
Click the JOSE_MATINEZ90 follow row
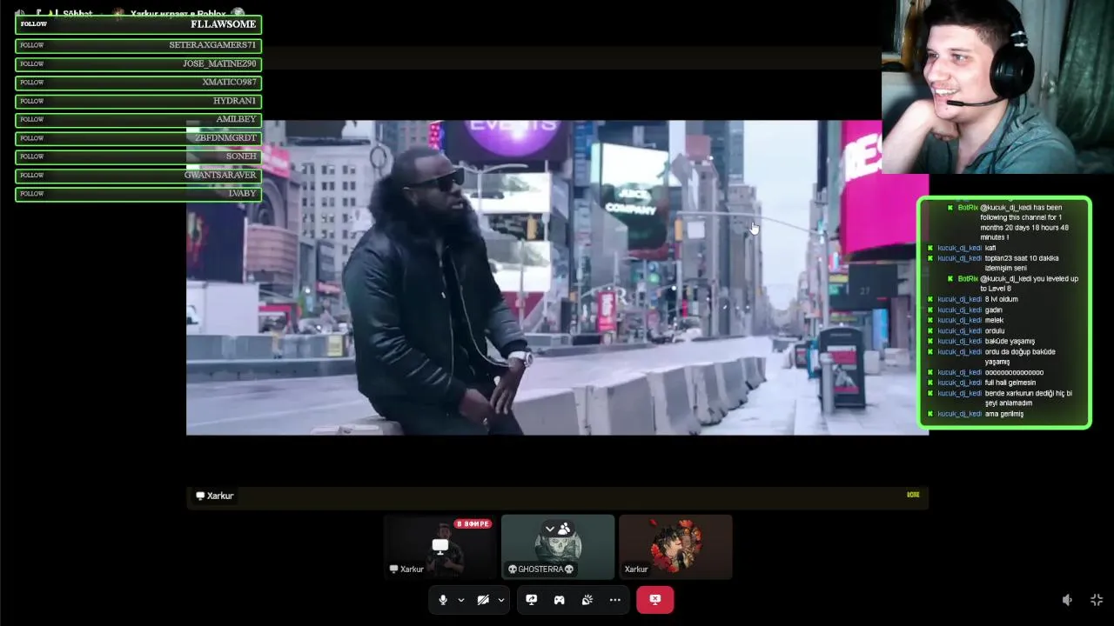click(138, 63)
